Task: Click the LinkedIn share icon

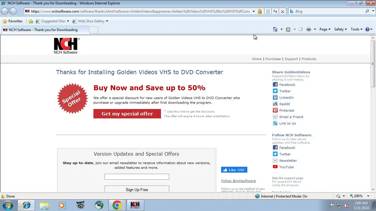Action: pyautogui.click(x=275, y=98)
